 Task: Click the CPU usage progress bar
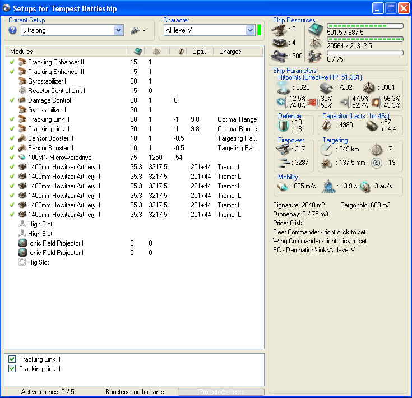pyautogui.click(x=365, y=26)
